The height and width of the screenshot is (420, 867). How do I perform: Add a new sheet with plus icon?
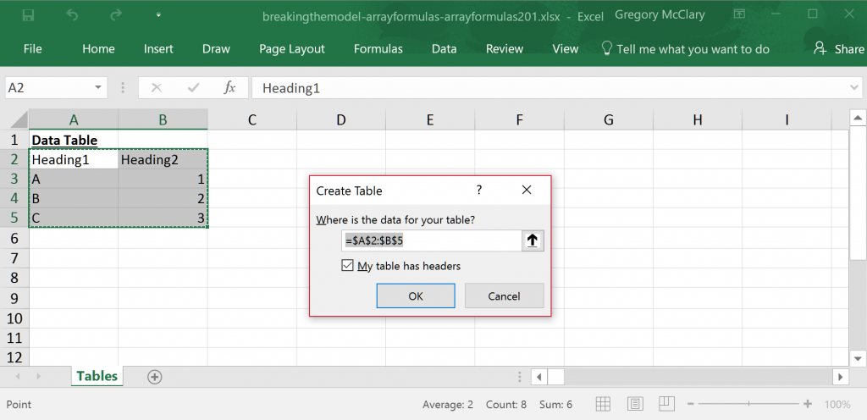click(x=154, y=377)
